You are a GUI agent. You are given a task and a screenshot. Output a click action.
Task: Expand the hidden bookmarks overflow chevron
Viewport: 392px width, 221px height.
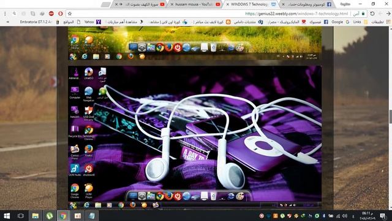click(x=8, y=22)
